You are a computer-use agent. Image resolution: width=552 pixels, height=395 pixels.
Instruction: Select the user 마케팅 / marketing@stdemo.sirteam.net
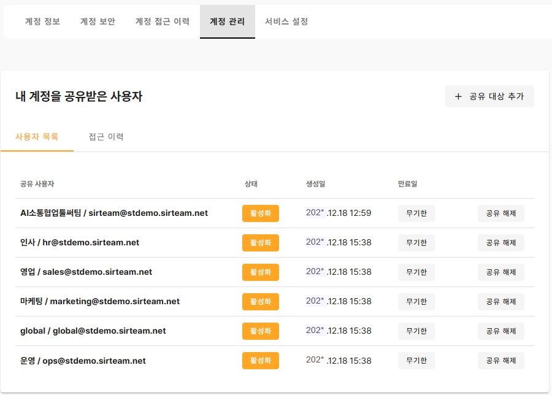(100, 301)
